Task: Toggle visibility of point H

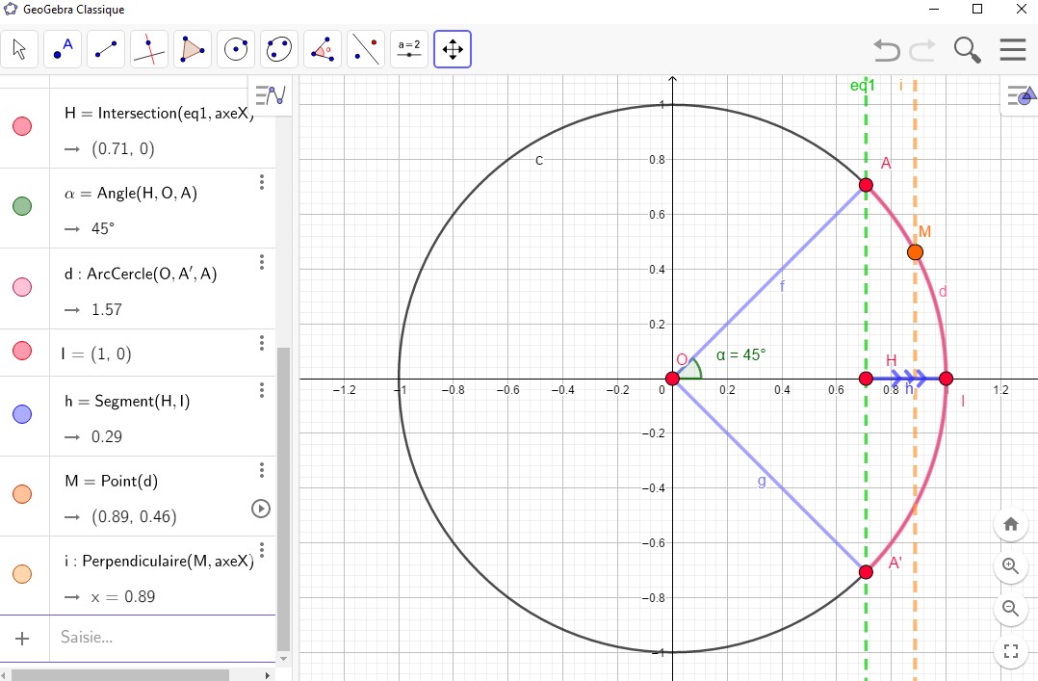Action: point(22,126)
